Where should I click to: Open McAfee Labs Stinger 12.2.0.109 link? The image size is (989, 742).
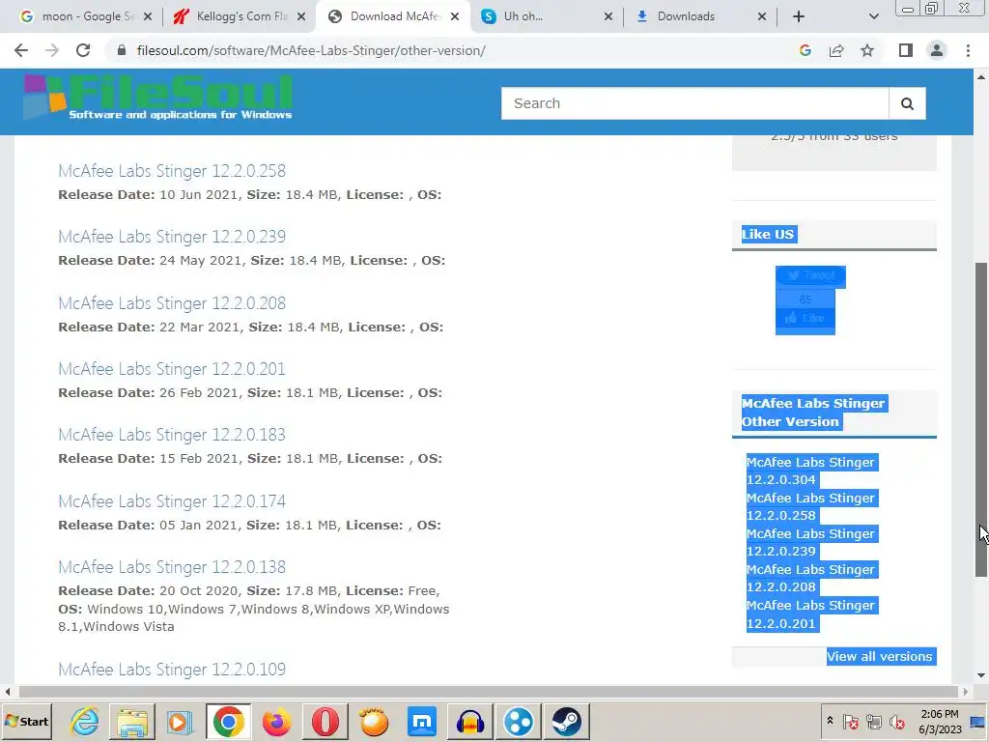pyautogui.click(x=172, y=670)
